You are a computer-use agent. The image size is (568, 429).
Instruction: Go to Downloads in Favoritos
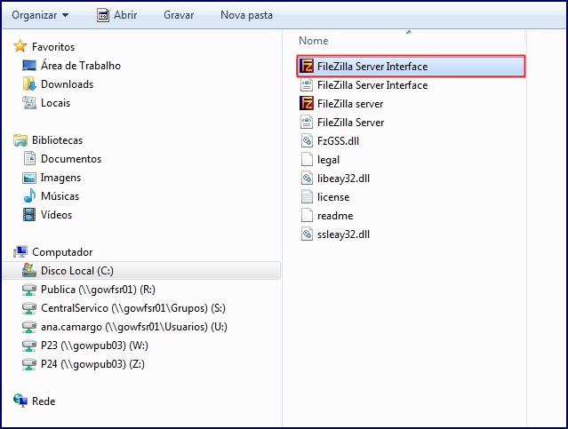coord(67,84)
